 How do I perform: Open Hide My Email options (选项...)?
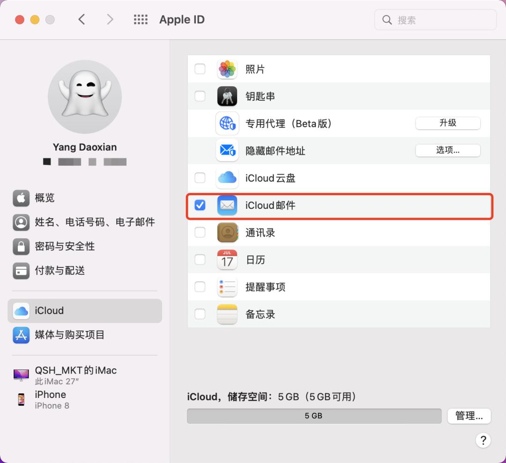[448, 150]
